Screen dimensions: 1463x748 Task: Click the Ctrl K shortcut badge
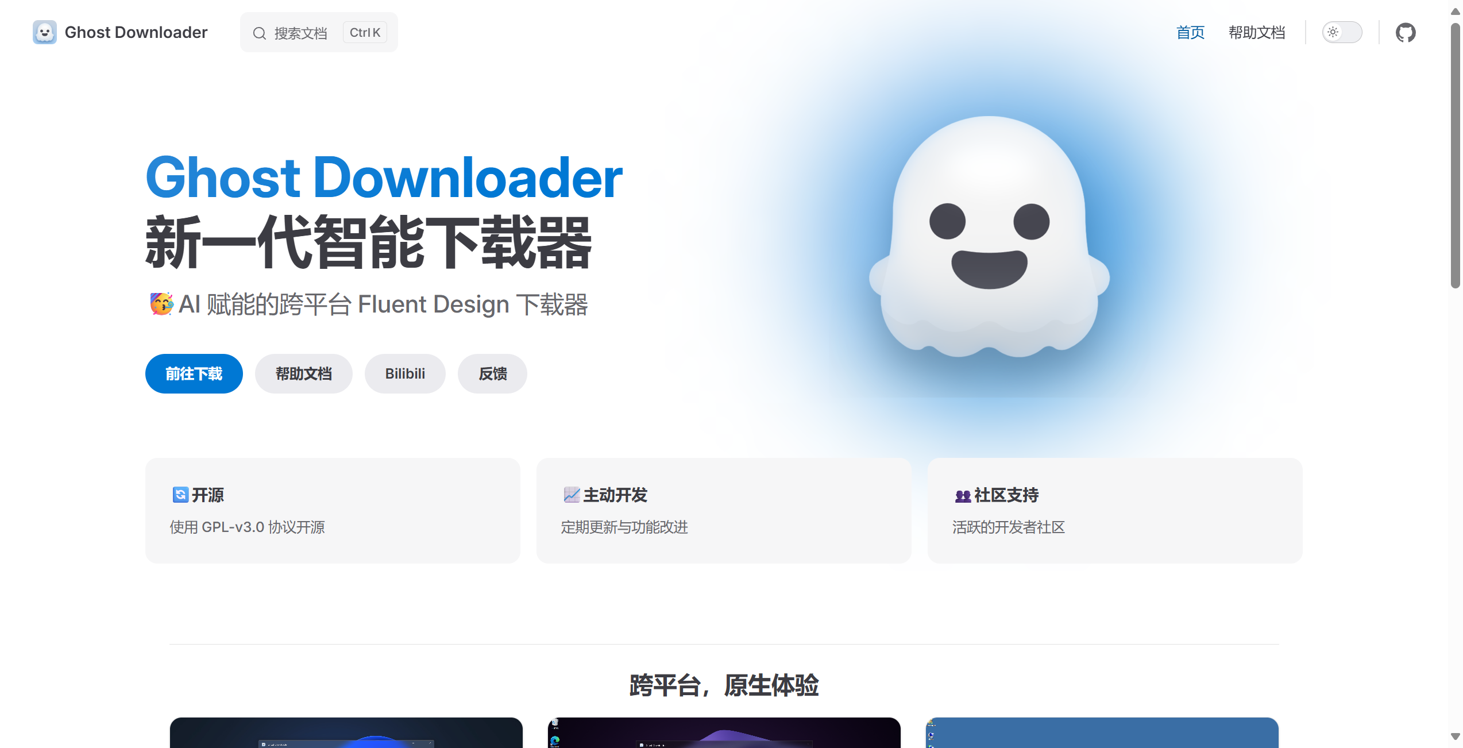[x=364, y=32]
